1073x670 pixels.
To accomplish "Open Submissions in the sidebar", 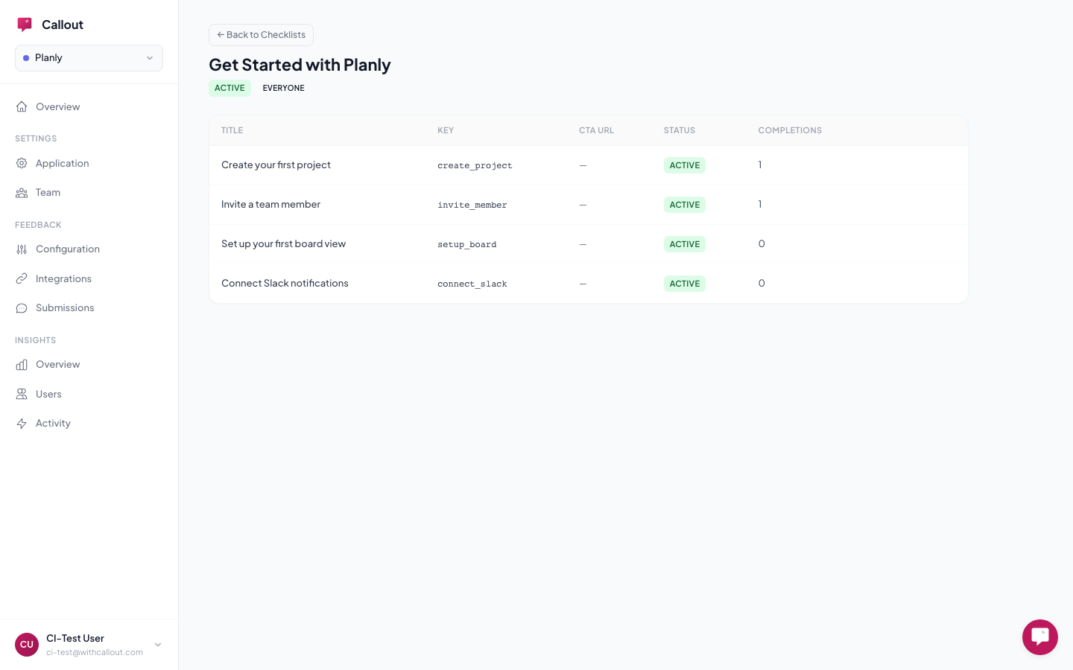I will click(x=65, y=307).
